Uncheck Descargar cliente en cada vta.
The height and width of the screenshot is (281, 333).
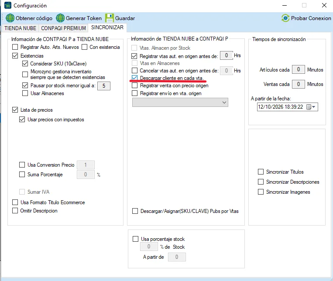135,78
